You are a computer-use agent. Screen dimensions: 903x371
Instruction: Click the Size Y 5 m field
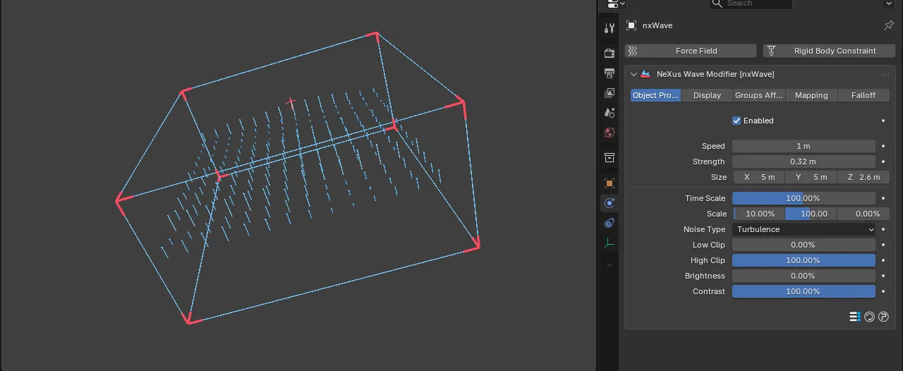coord(811,177)
